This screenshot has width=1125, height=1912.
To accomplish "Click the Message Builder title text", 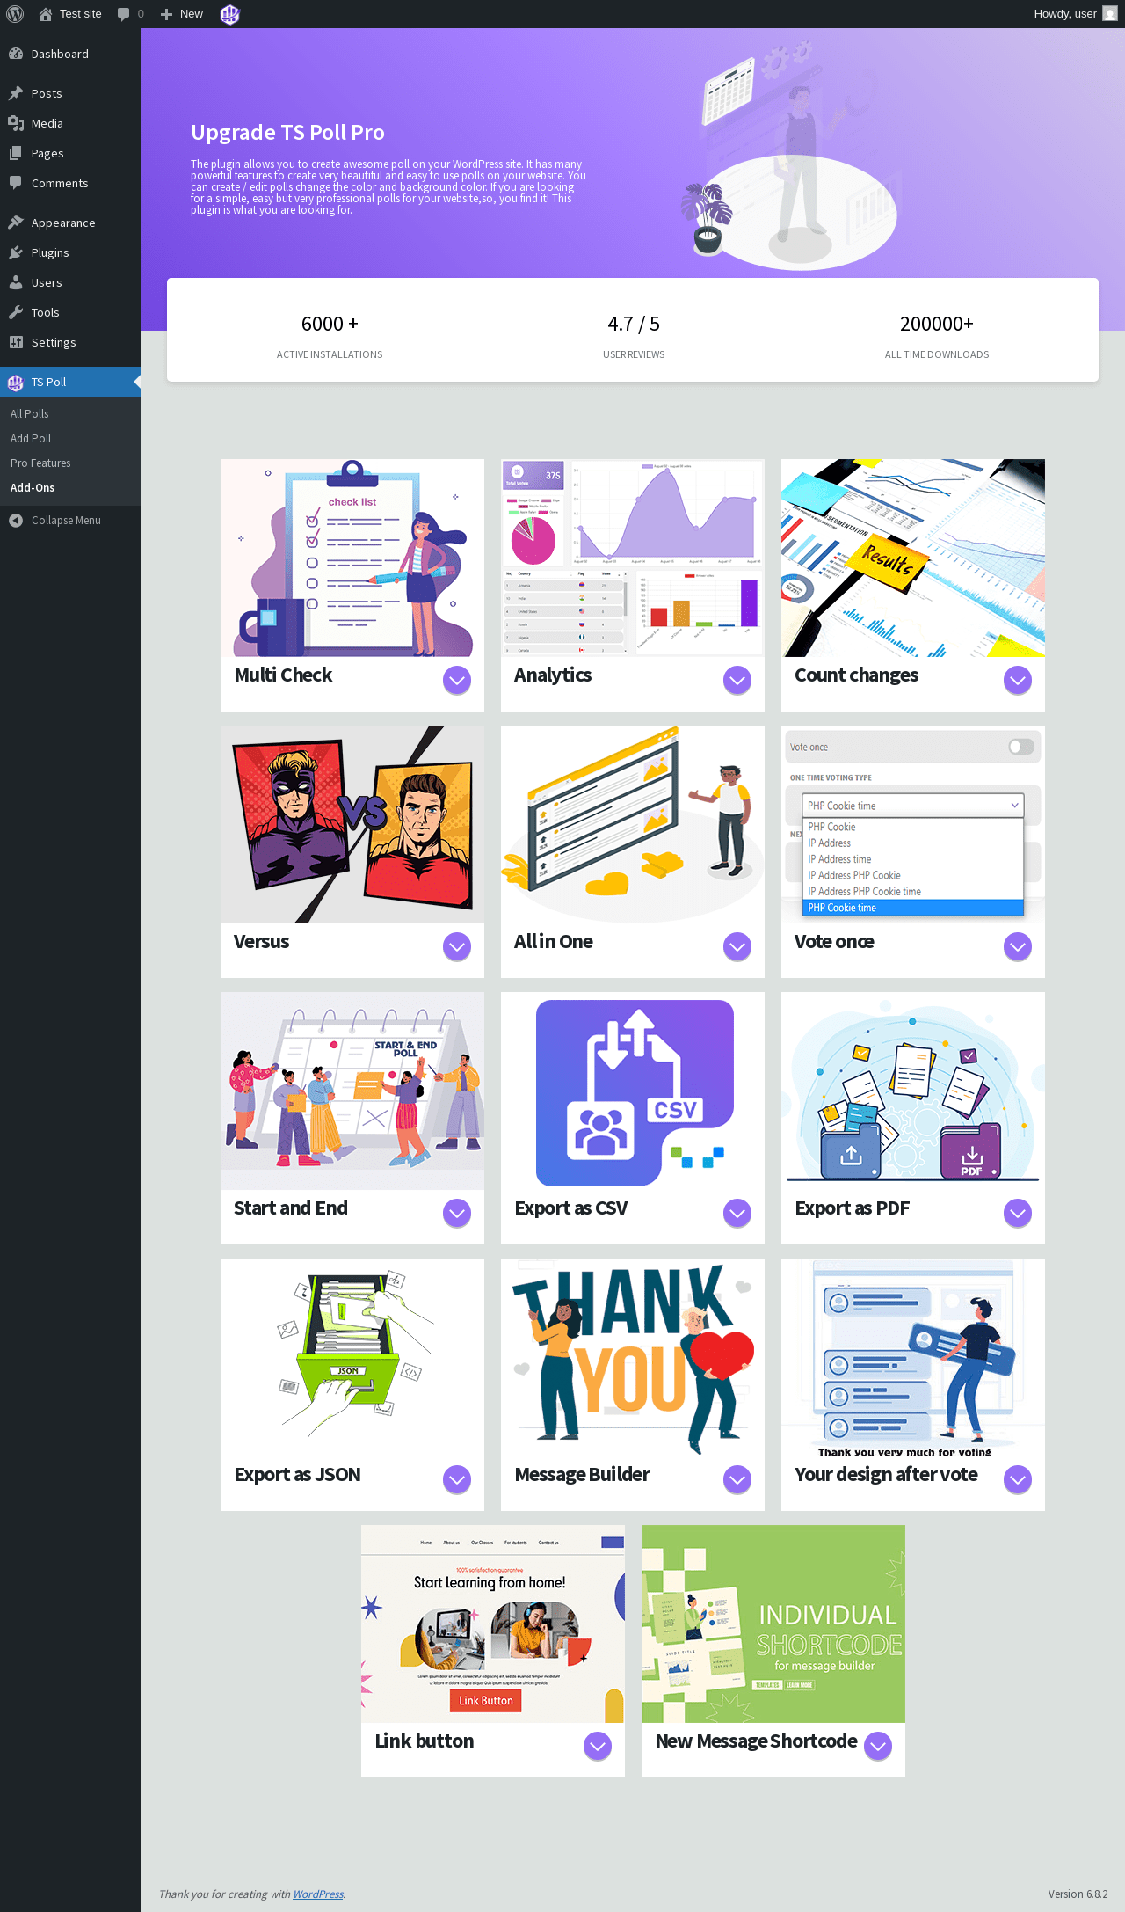I will [x=582, y=1474].
